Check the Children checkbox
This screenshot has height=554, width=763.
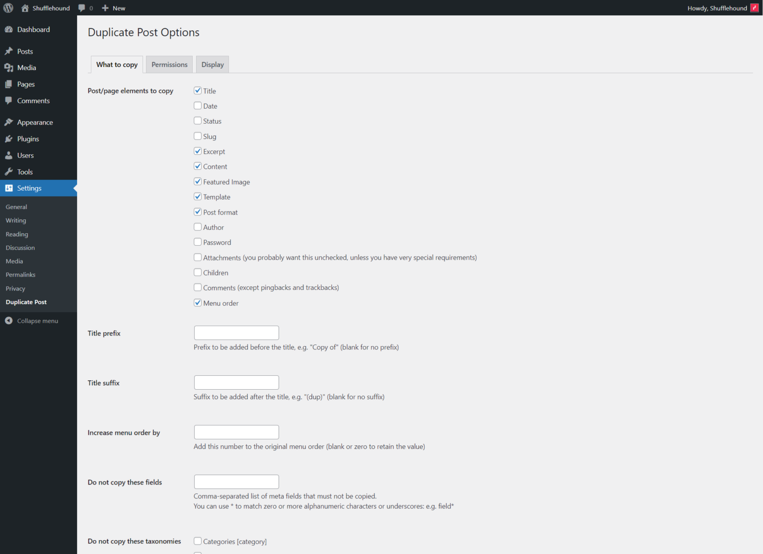(x=198, y=272)
